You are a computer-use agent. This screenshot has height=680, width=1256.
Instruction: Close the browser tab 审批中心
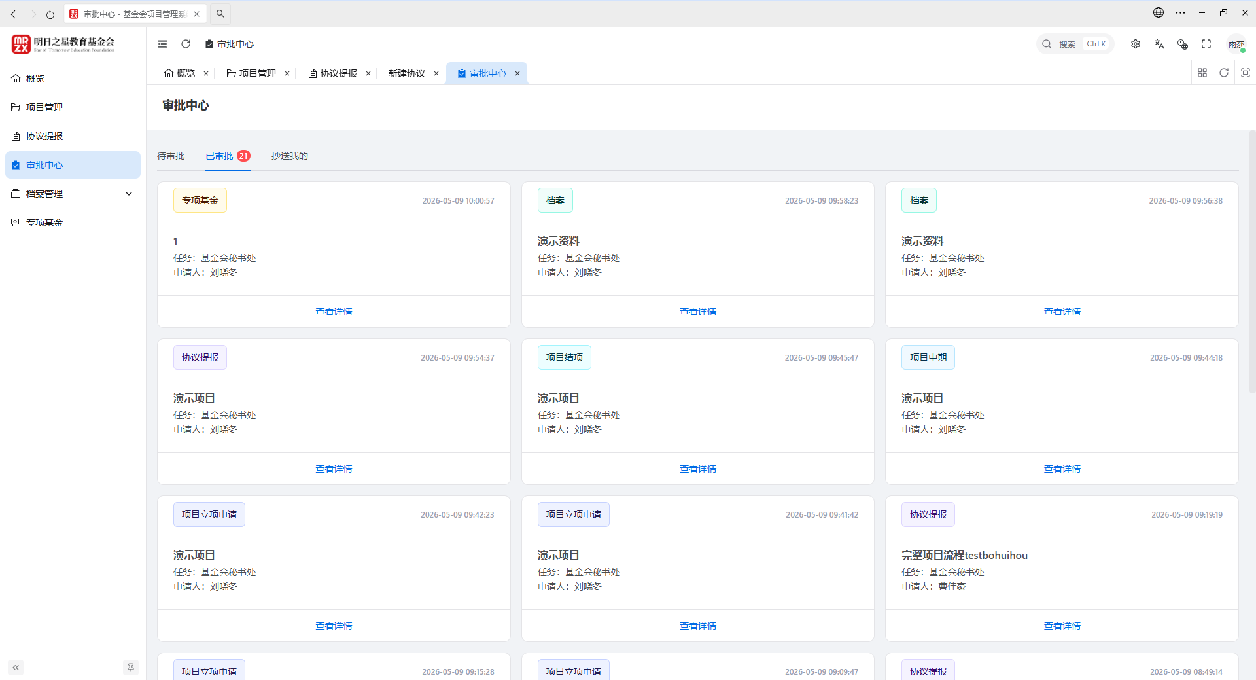click(x=196, y=14)
